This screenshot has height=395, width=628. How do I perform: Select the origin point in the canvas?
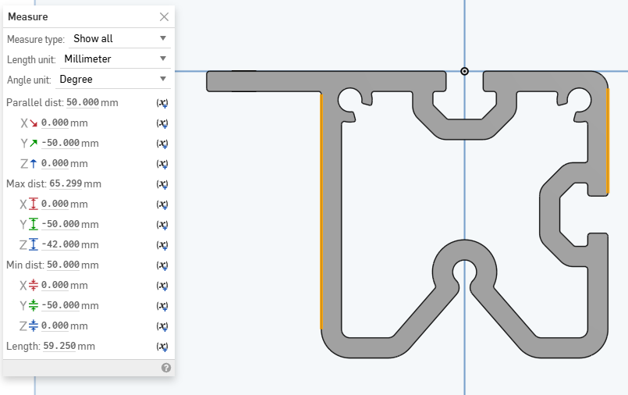465,71
